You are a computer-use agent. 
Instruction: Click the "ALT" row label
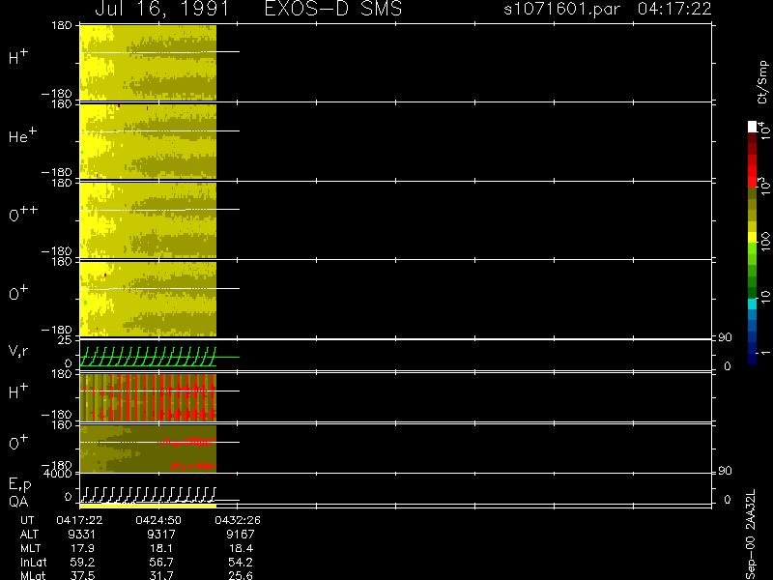coord(29,535)
